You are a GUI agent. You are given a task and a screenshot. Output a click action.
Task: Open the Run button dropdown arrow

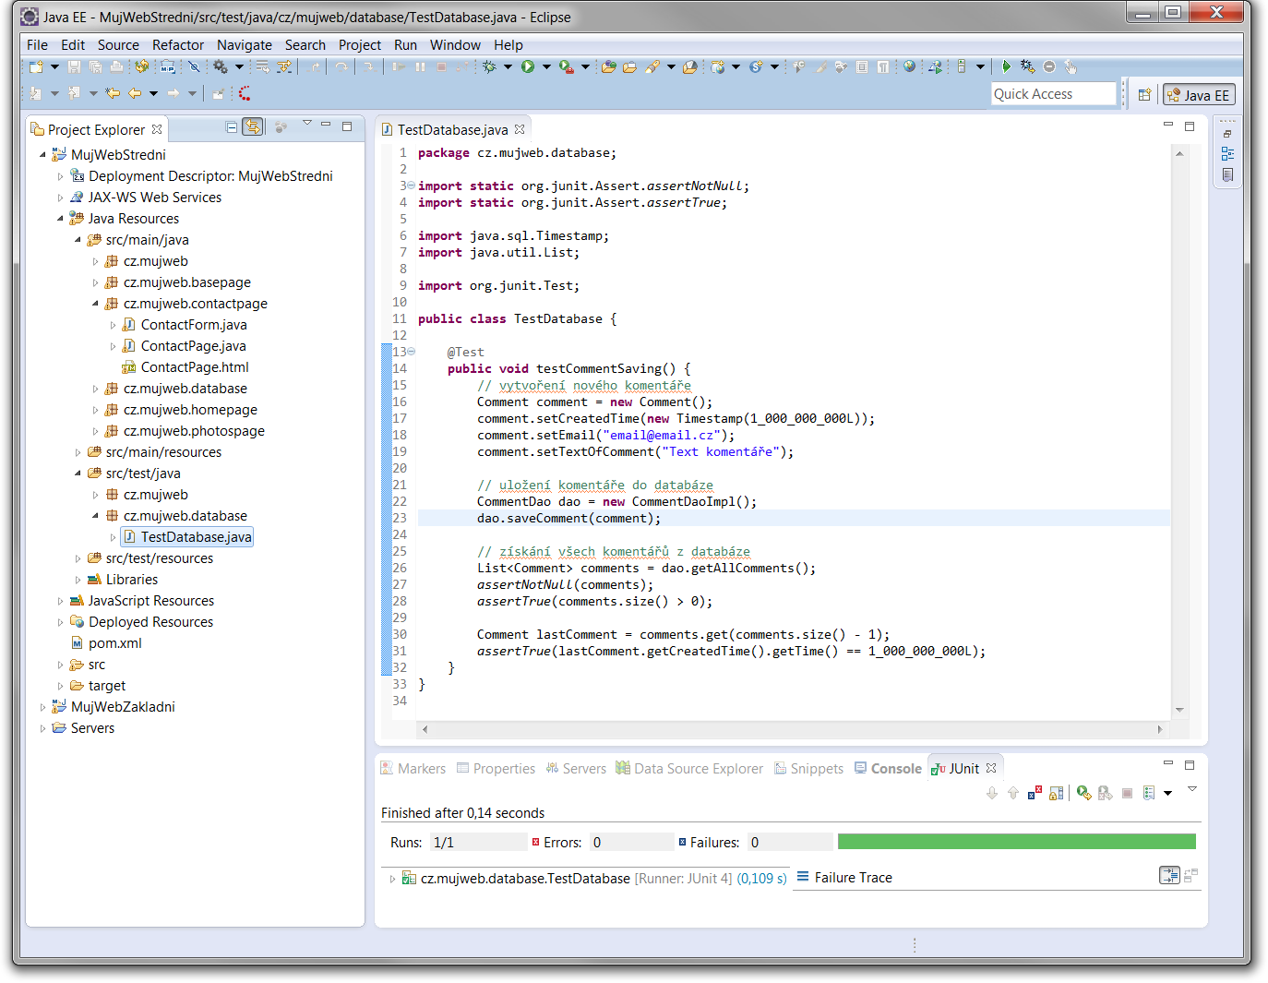point(546,66)
